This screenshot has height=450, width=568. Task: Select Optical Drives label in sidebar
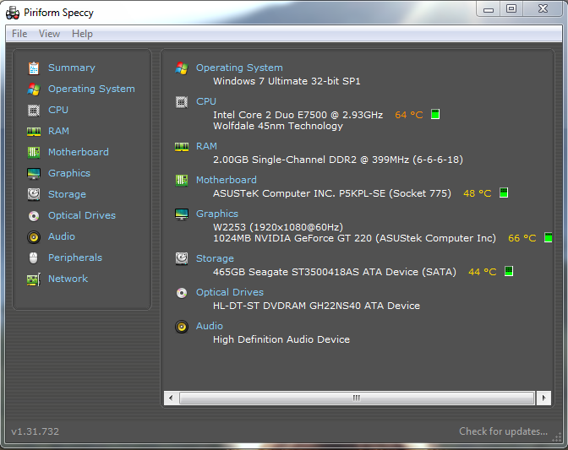click(x=82, y=215)
